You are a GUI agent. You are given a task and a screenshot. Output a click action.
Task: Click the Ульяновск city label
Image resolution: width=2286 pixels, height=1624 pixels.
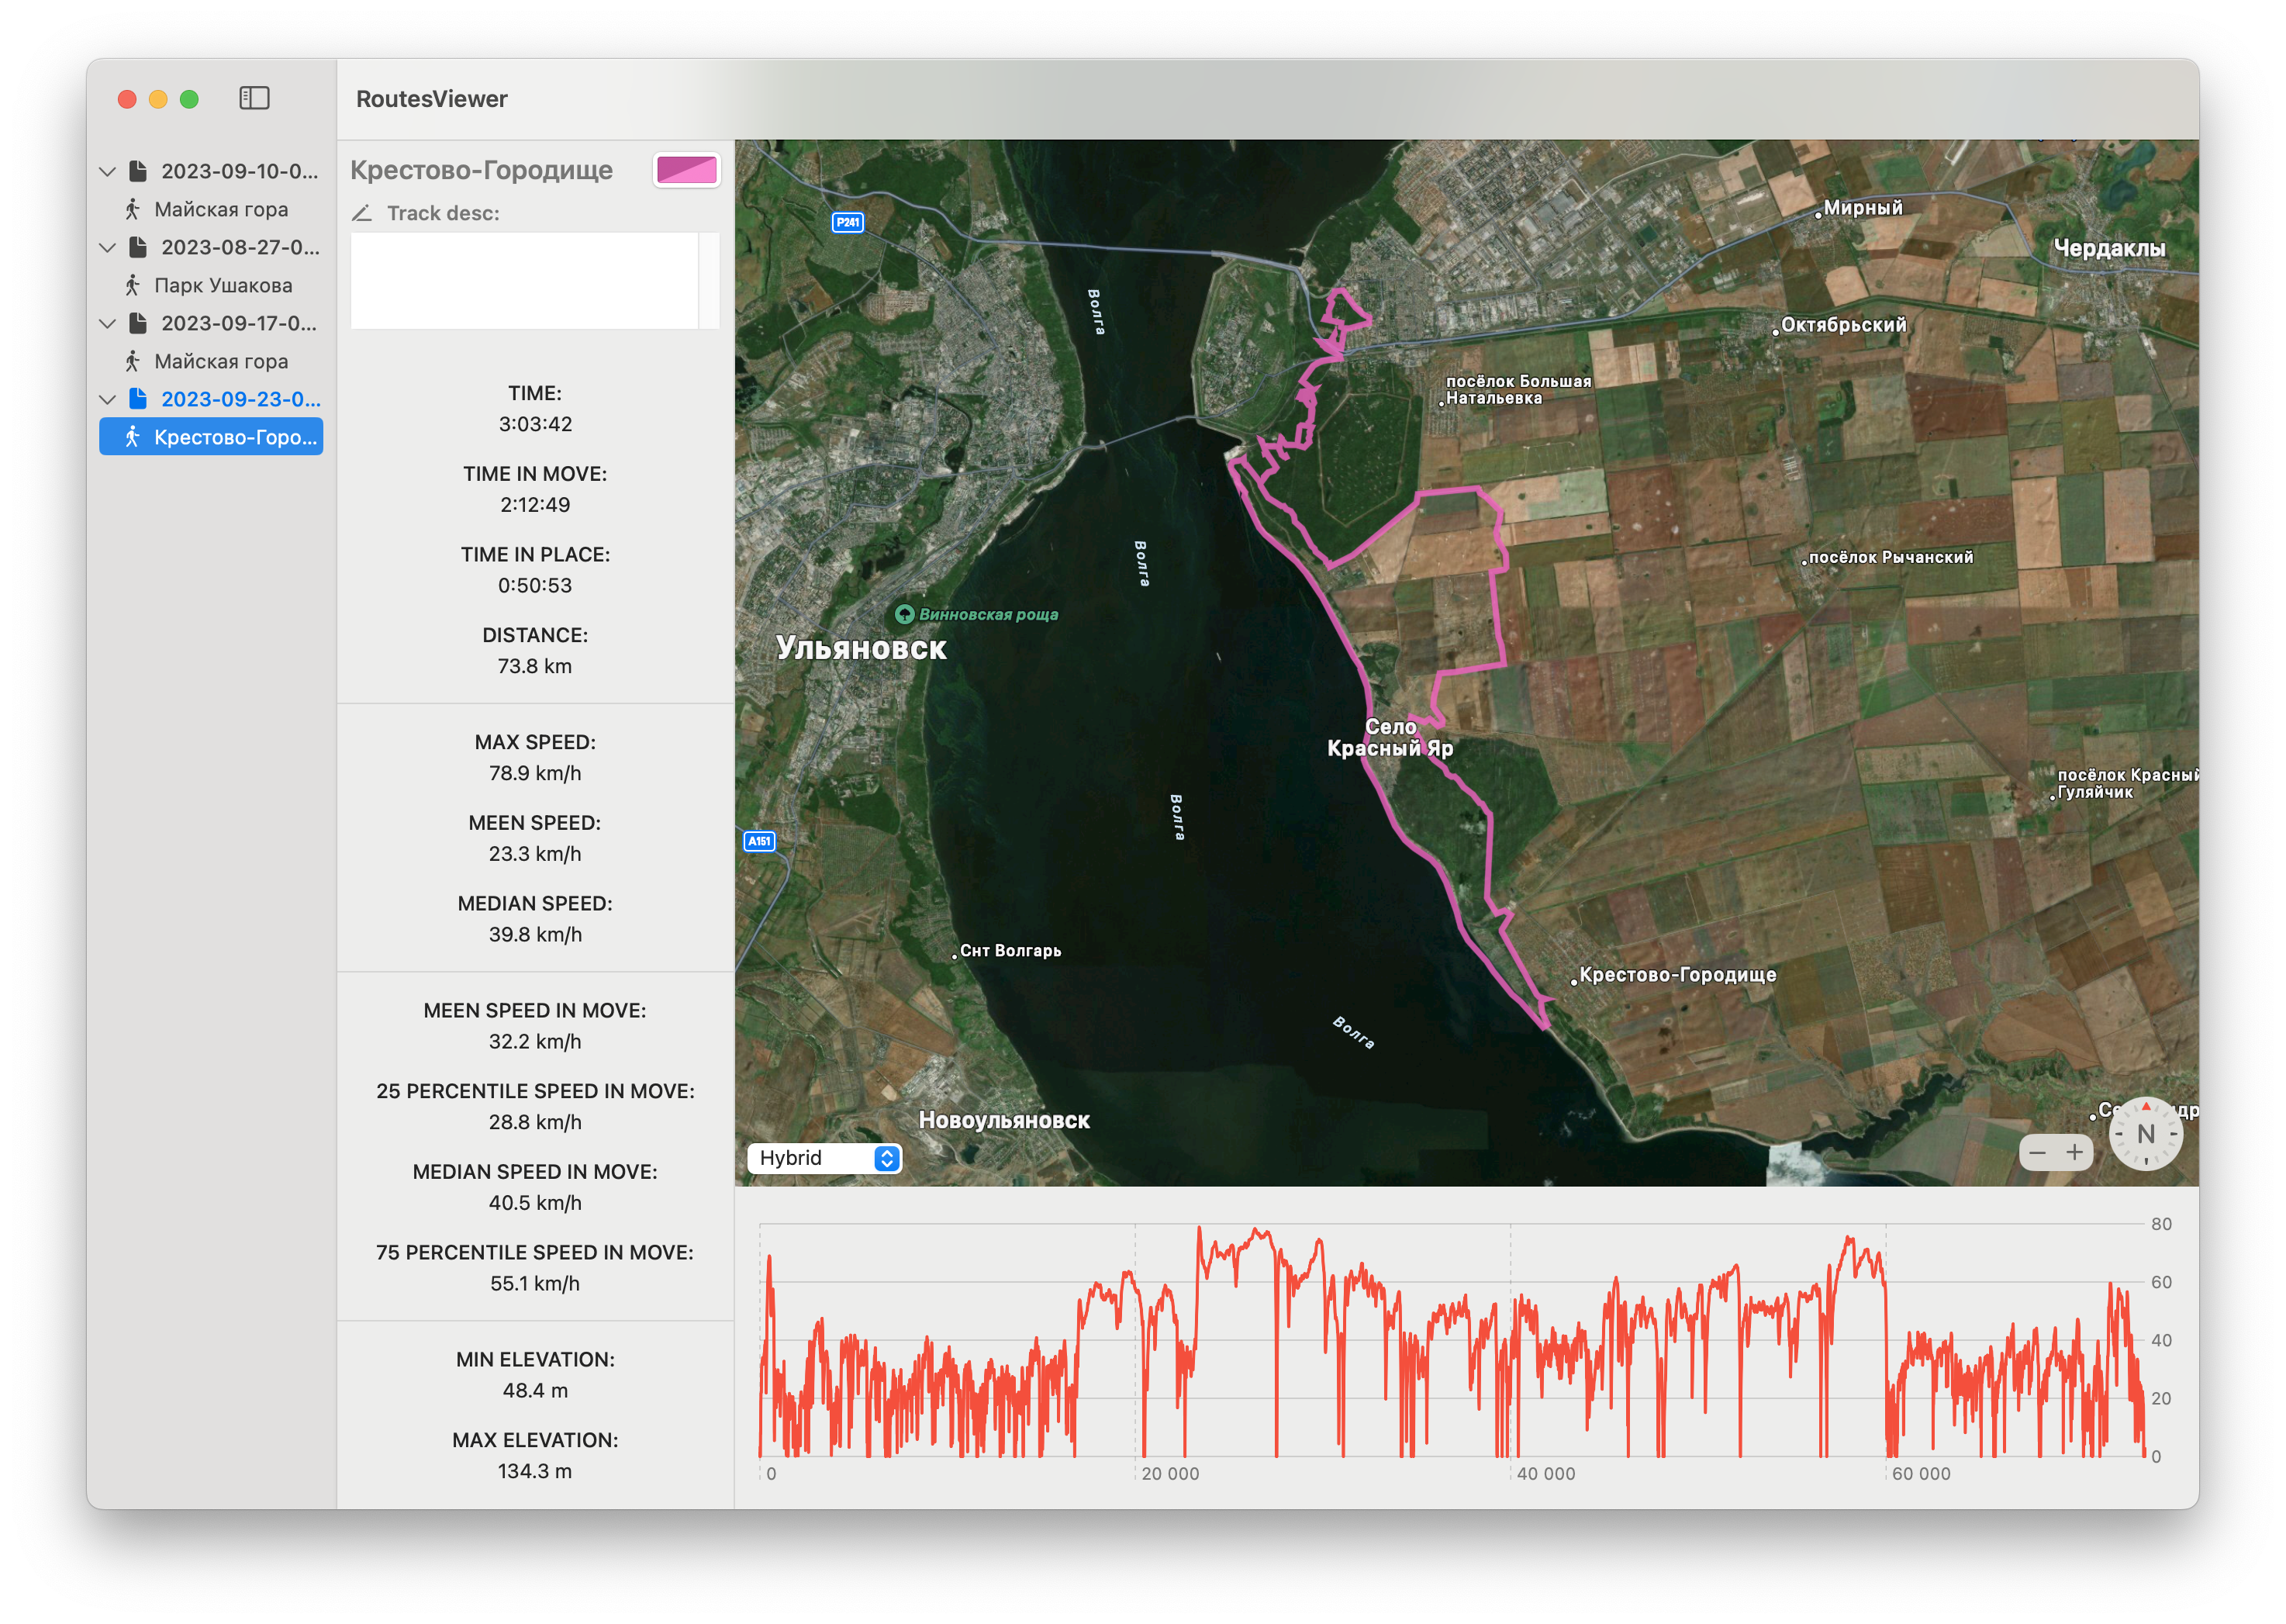pyautogui.click(x=861, y=648)
